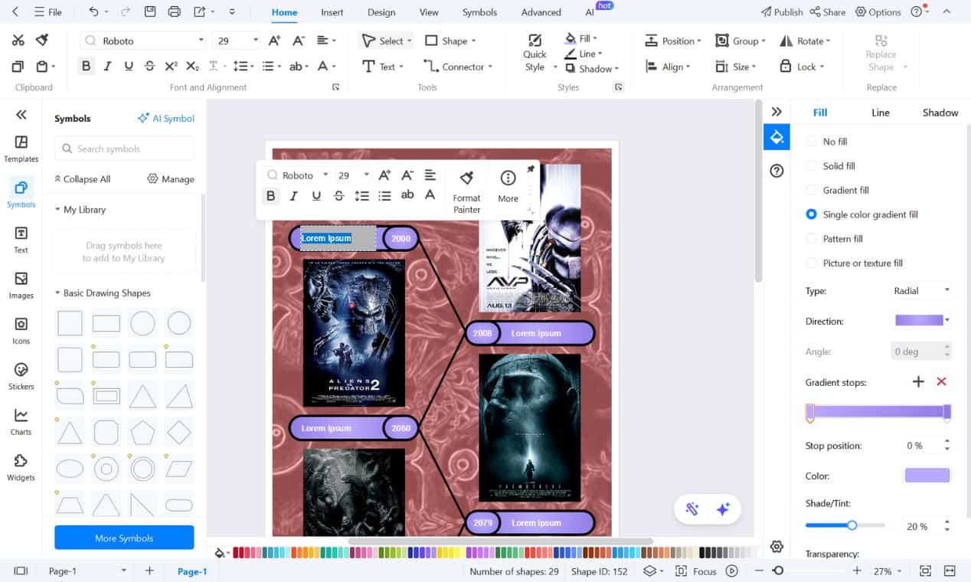Collapse the My Library section
Screen dimensions: 971x582
(57, 209)
